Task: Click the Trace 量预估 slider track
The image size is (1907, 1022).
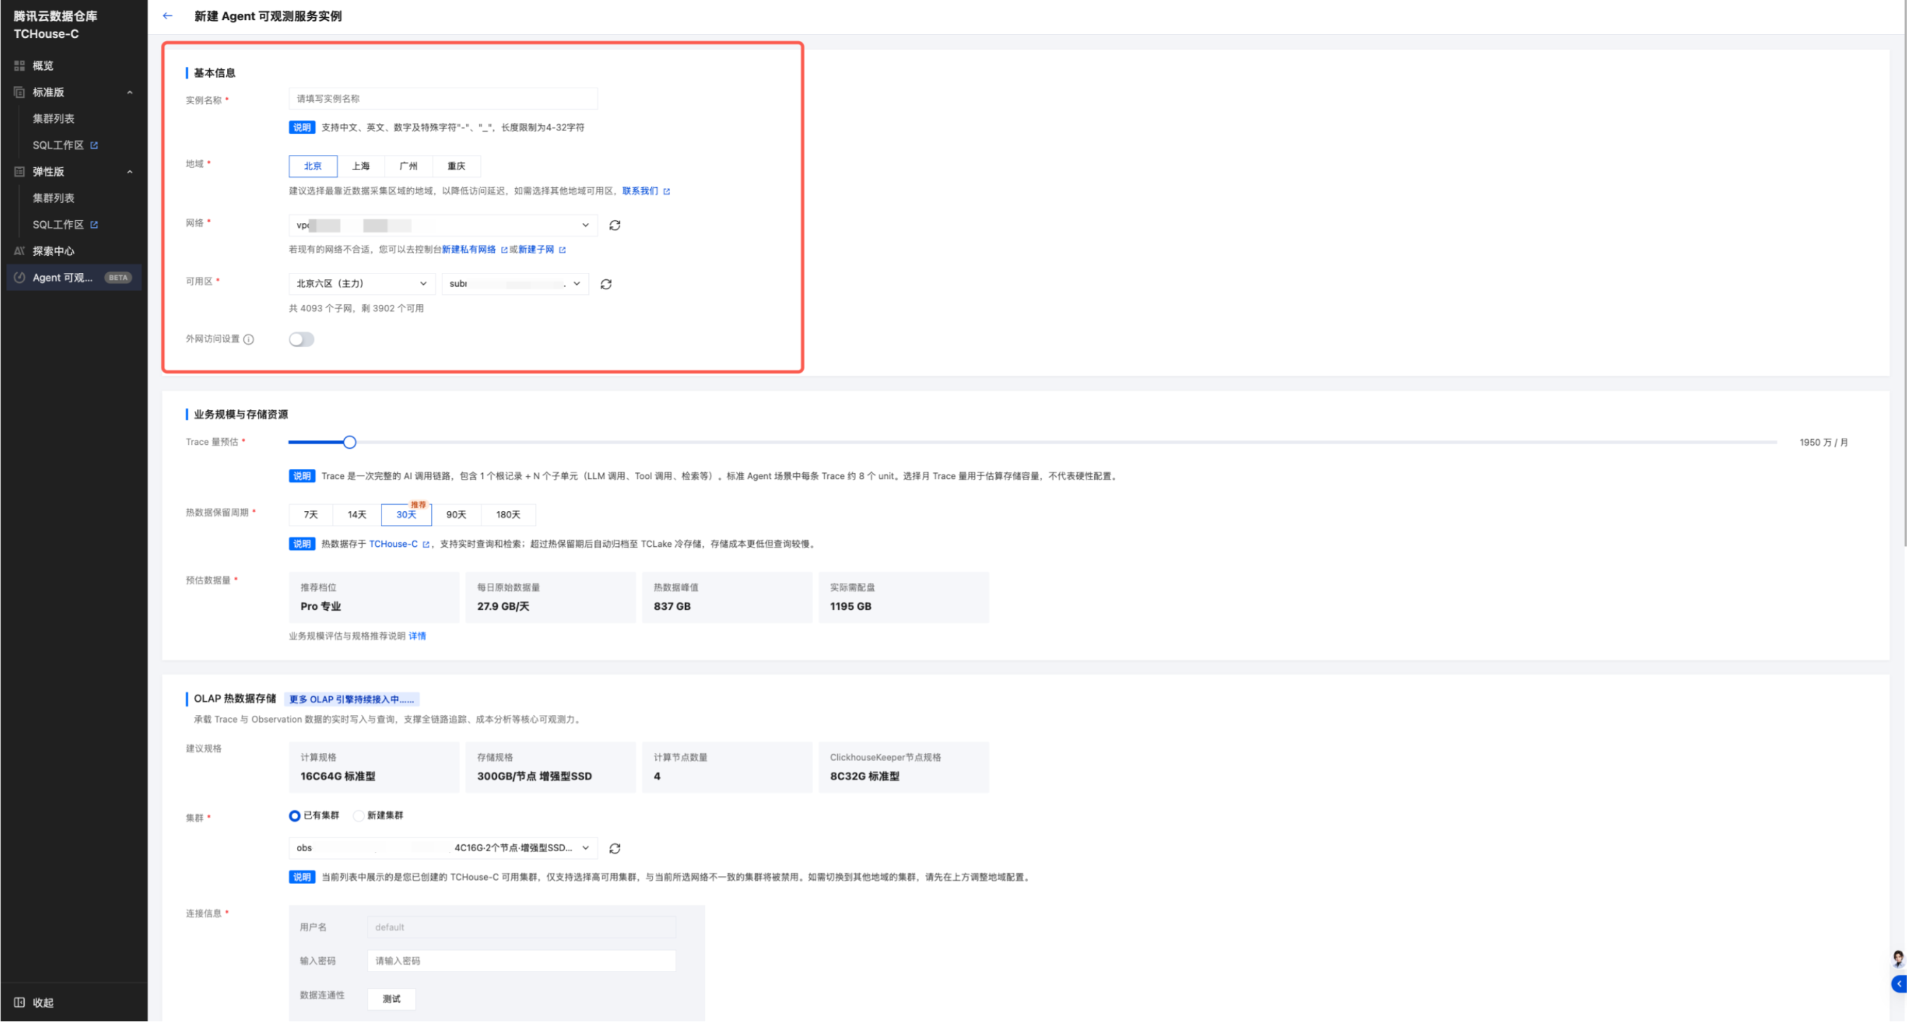Action: 1033,442
